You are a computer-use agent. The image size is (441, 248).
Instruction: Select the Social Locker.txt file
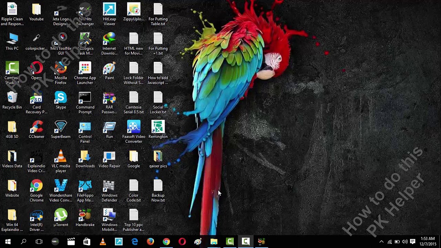click(x=158, y=103)
